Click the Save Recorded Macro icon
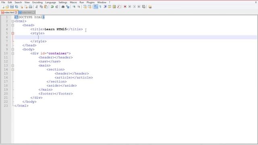The width and height of the screenshot is (258, 145). 144,7
